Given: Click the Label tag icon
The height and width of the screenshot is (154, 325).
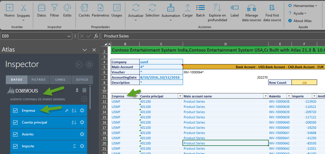Looking at the screenshot, I should click(x=235, y=8).
